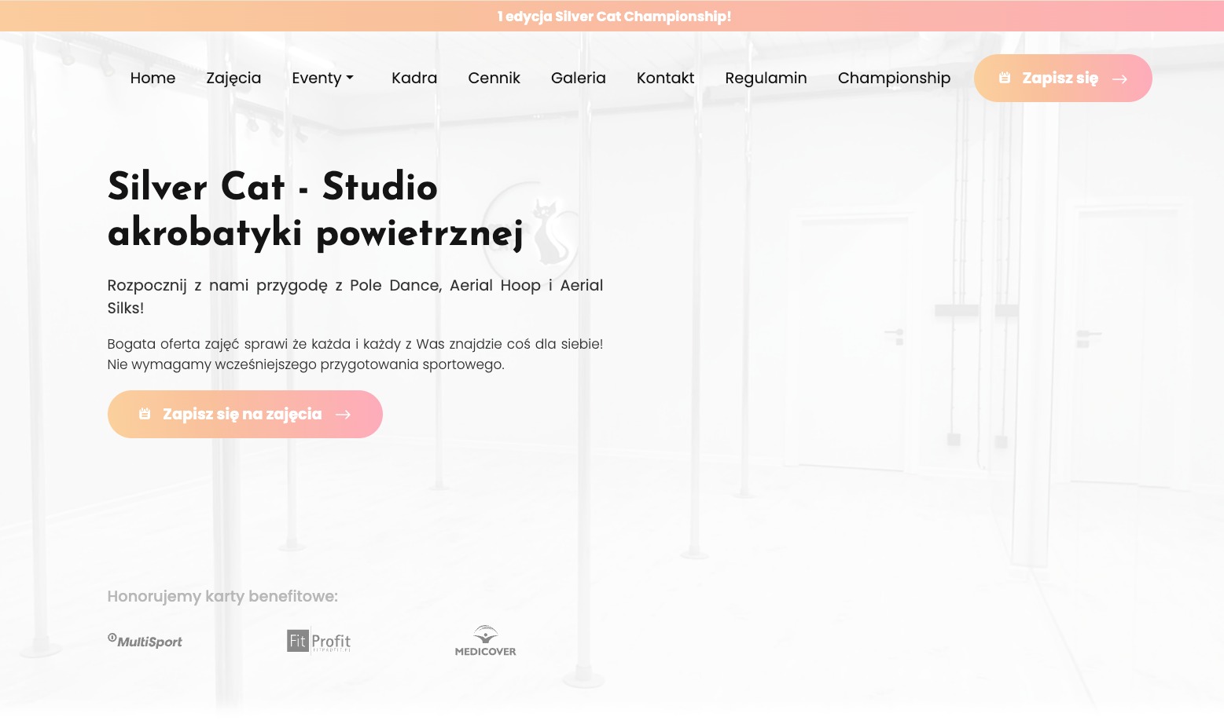The height and width of the screenshot is (728, 1224).
Task: Select the Medicover partner logo
Action: [485, 640]
